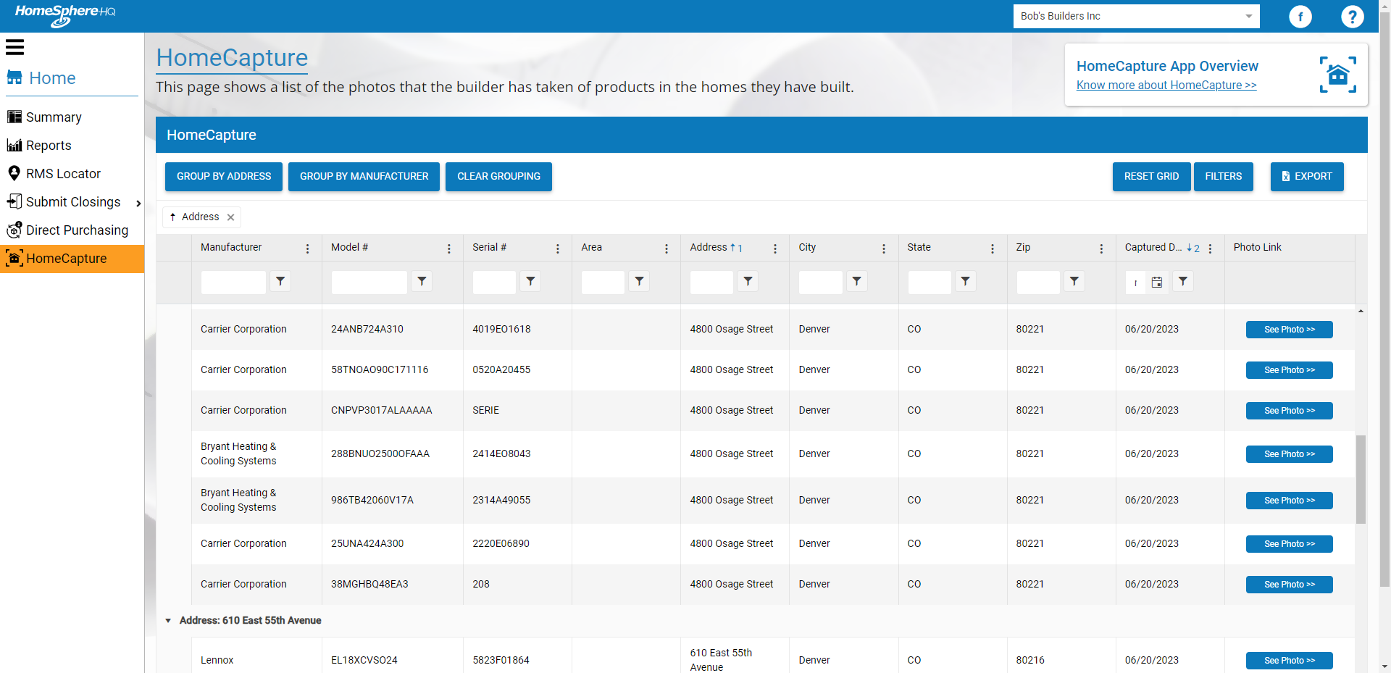The image size is (1391, 673).
Task: Focus the Manufacturer filter input
Action: (233, 282)
